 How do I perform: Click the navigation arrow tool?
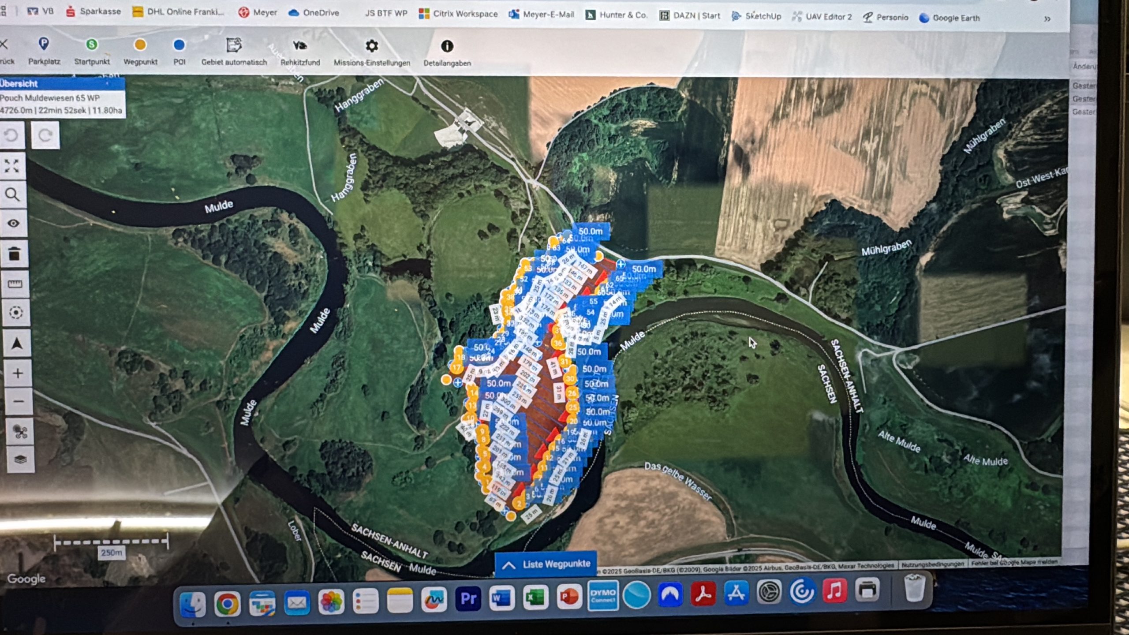[x=17, y=343]
